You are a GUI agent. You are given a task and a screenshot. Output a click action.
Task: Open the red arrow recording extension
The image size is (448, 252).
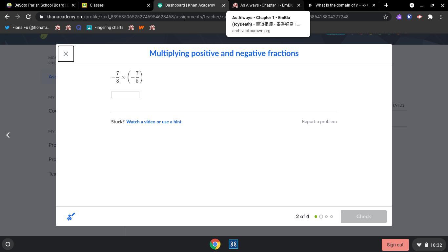[420, 17]
